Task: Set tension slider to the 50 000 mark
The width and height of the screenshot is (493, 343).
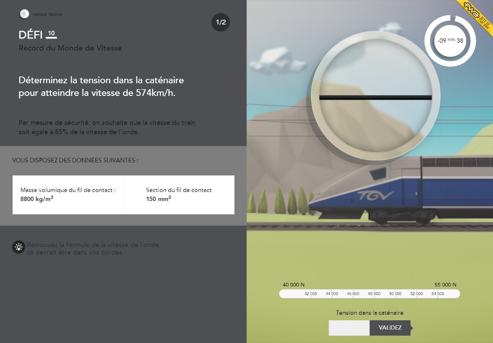Action: click(x=395, y=294)
